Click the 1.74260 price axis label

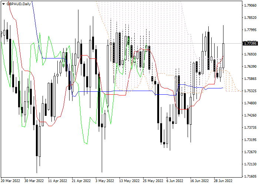tap(250, 115)
